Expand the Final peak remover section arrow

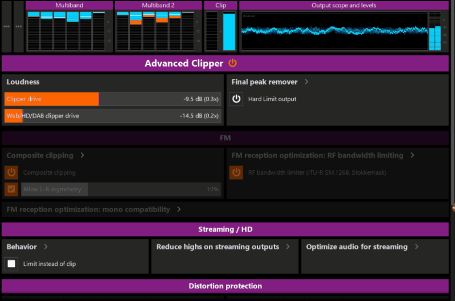[x=306, y=82]
